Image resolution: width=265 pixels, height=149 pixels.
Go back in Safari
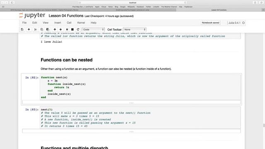(2, 3)
